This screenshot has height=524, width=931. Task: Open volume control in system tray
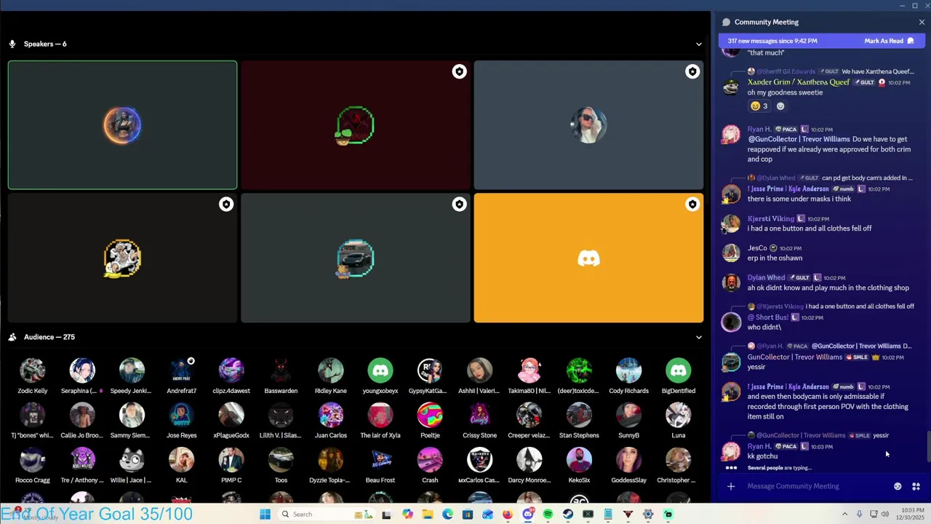(885, 514)
